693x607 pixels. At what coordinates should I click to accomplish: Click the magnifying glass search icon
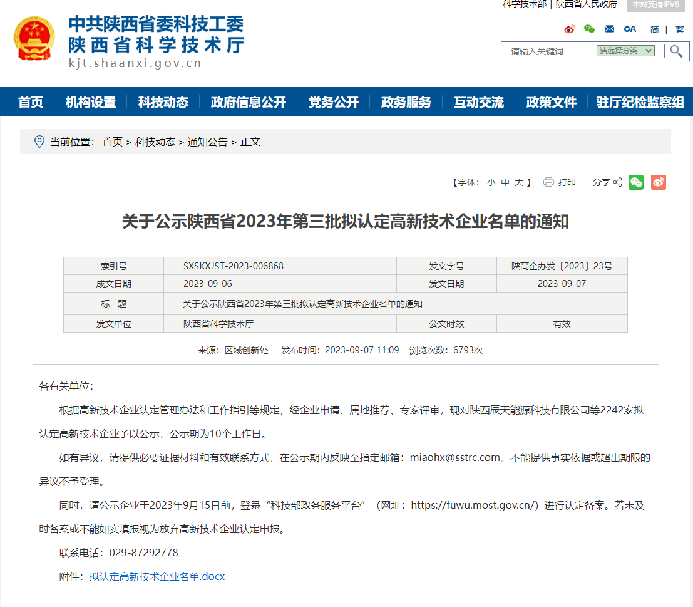[x=676, y=51]
